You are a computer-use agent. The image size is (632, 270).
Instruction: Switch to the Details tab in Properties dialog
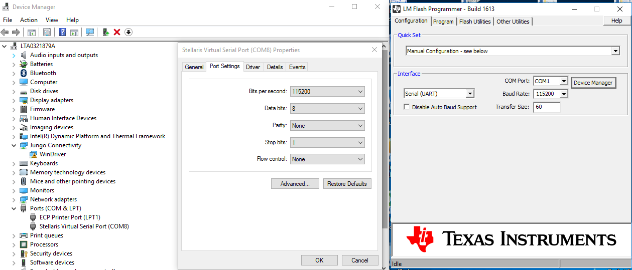(x=275, y=67)
